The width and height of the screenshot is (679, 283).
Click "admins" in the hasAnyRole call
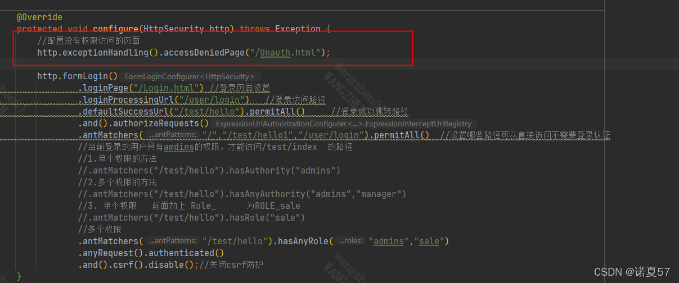[389, 241]
